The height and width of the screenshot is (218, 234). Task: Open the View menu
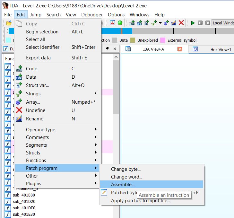71,15
